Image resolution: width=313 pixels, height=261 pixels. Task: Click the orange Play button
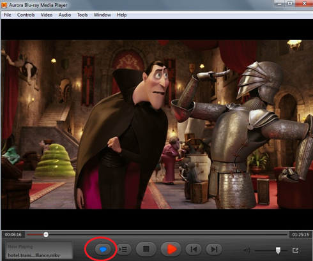(x=171, y=249)
